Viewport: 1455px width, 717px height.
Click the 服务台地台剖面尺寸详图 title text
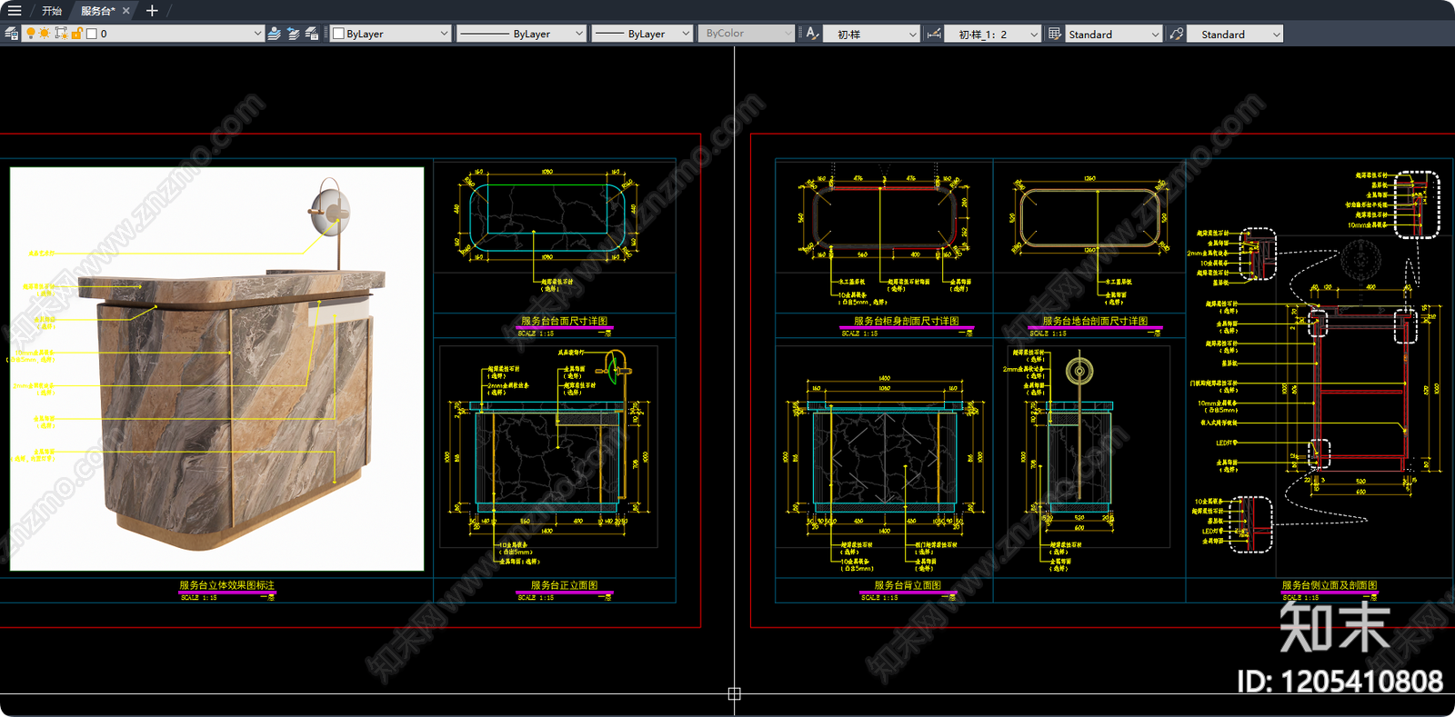click(x=1095, y=321)
